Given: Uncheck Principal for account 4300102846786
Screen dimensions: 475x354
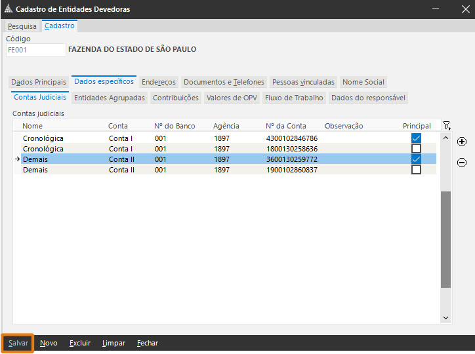Looking at the screenshot, I should click(x=416, y=138).
